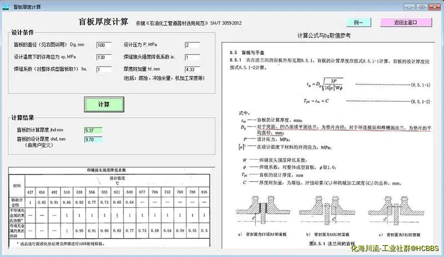The image size is (444, 257).
Task: Open the 例一 example button
Action: pyautogui.click(x=359, y=22)
